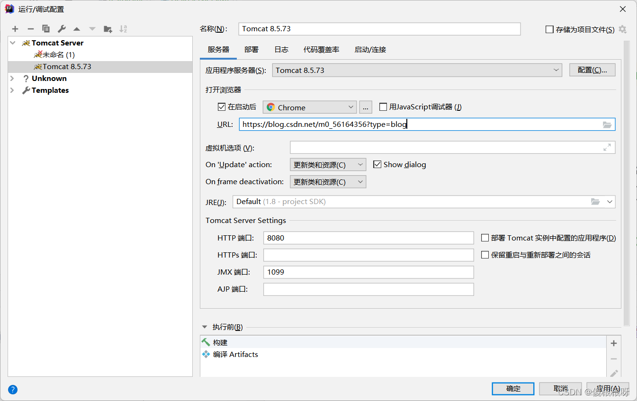Click the AJP 端口 field
Viewport: 637px width, 401px height.
368,289
